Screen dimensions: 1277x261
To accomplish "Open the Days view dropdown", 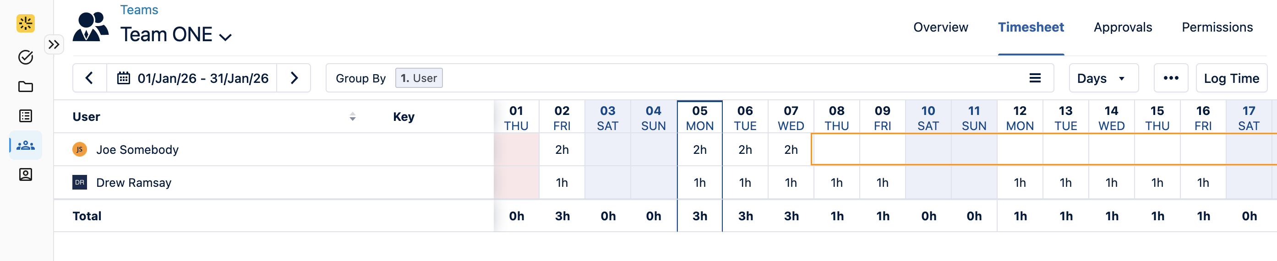I will (x=1103, y=78).
